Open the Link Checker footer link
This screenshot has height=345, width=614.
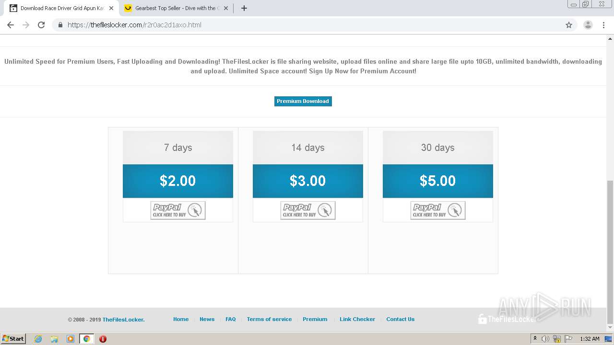pos(357,319)
